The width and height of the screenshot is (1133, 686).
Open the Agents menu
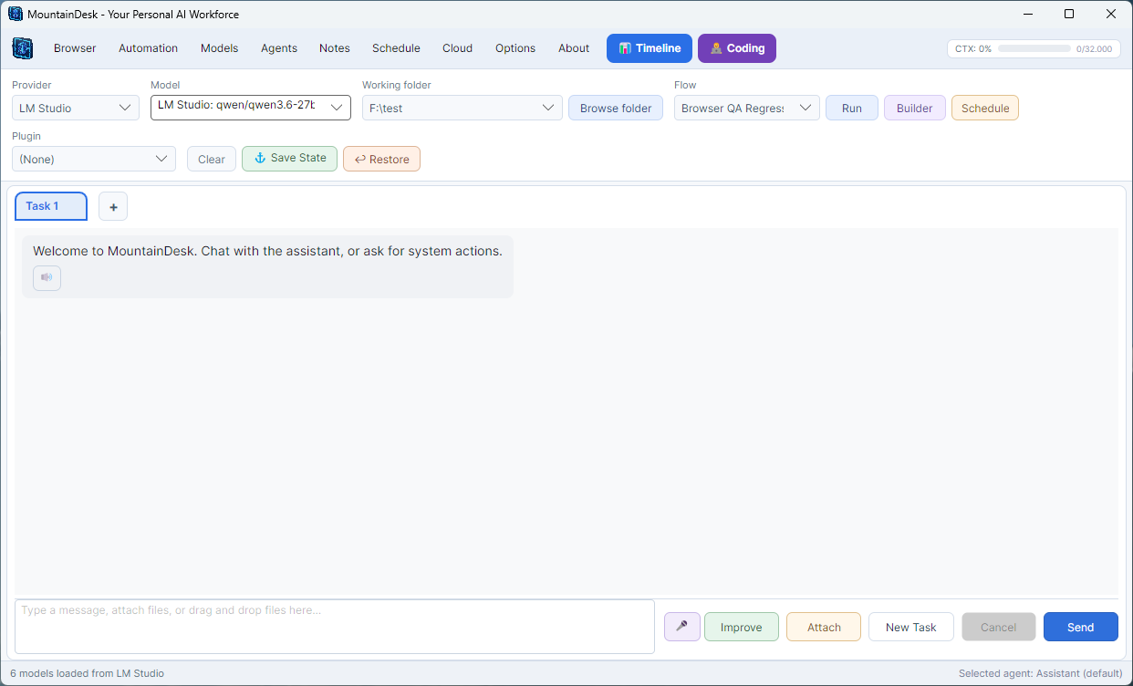pyautogui.click(x=279, y=48)
